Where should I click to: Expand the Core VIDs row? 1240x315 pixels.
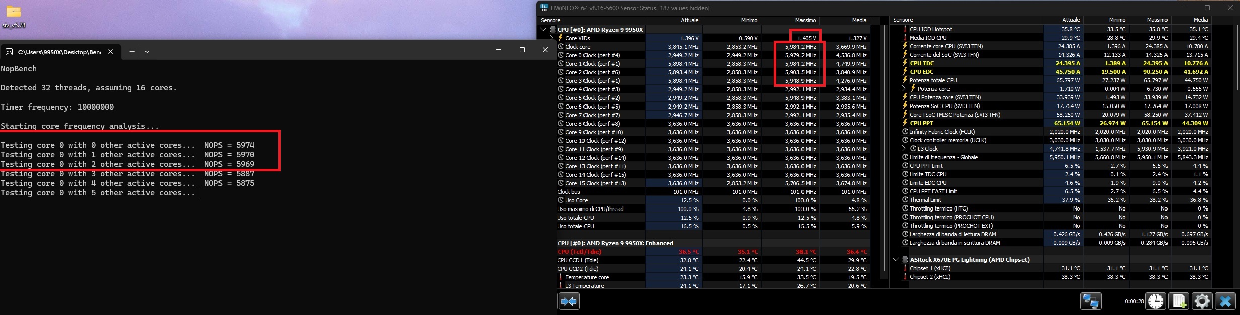(552, 38)
